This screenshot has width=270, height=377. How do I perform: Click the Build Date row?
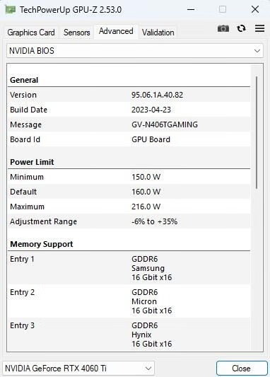[129, 110]
